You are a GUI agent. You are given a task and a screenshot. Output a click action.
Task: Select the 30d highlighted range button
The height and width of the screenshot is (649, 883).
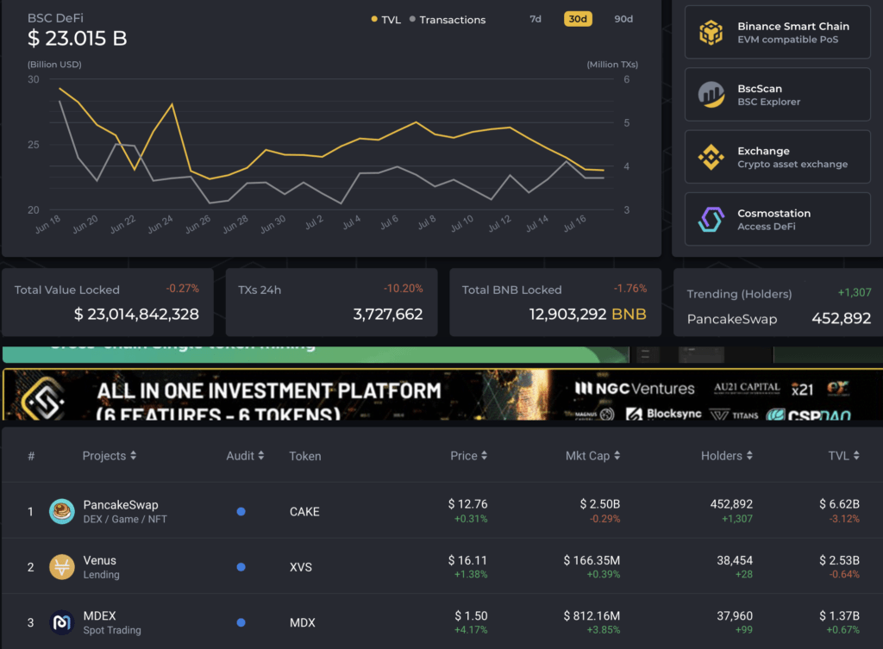click(x=578, y=19)
